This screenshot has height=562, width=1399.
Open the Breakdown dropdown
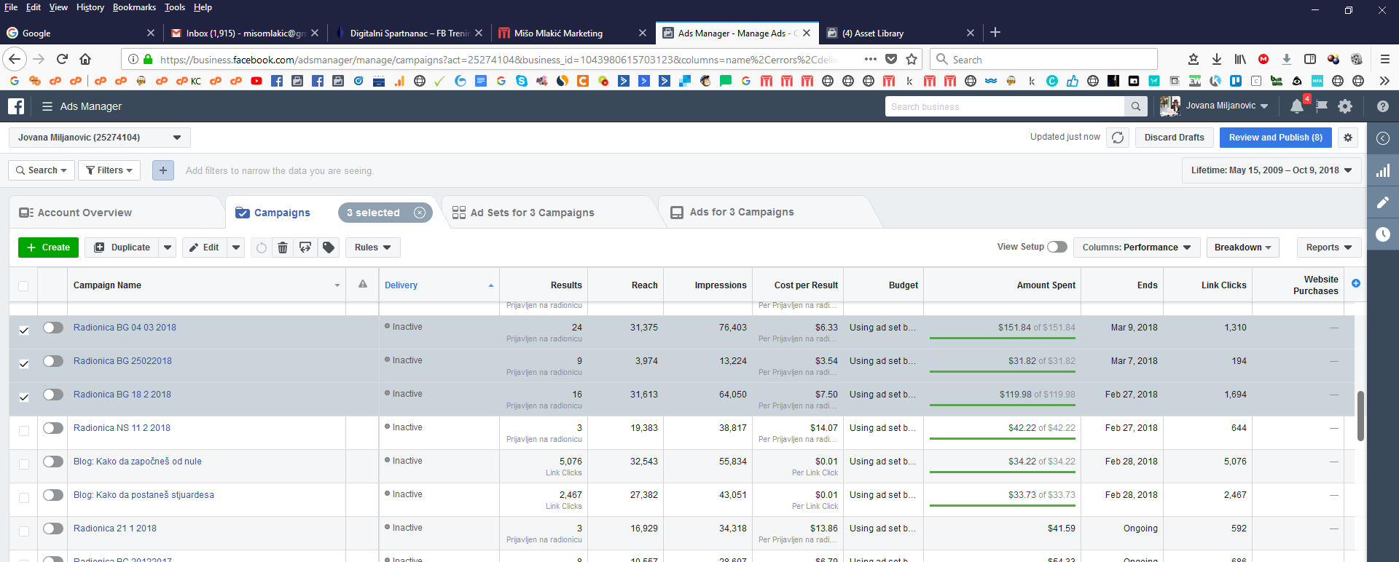[1242, 248]
